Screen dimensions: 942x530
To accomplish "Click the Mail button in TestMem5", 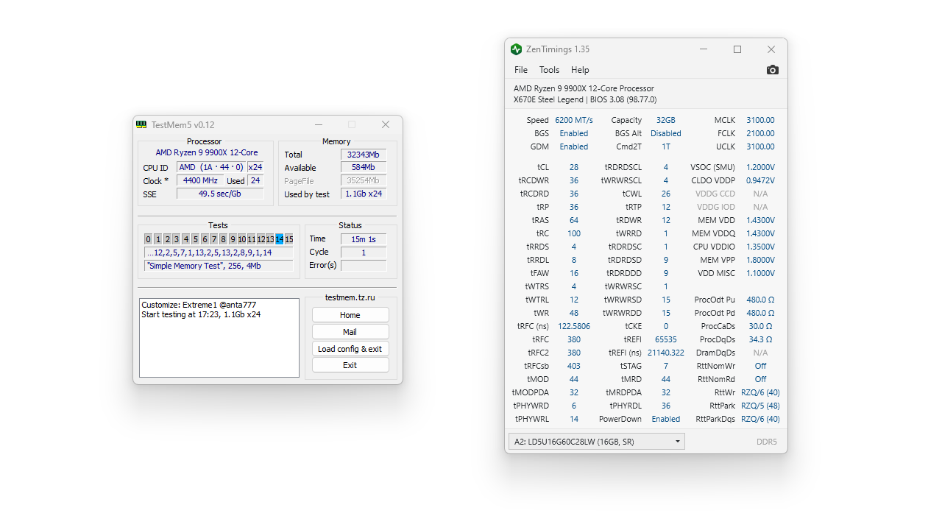I will 350,332.
